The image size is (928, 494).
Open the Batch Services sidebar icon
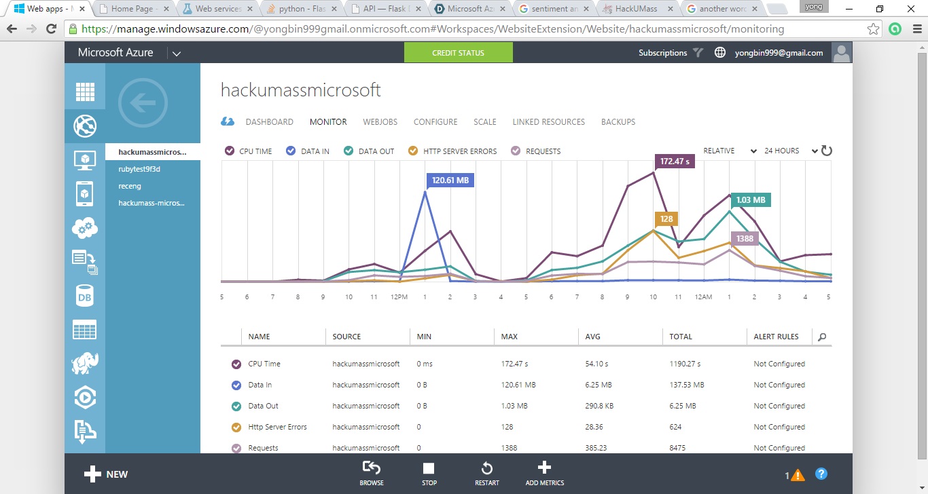point(85,262)
